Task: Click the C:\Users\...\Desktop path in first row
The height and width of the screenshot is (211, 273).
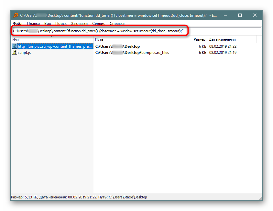Action: [117, 46]
